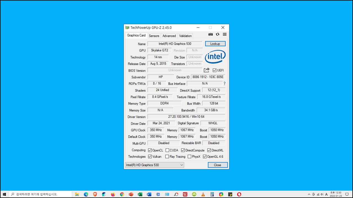This screenshot has height=198, width=353.
Task: Toggle the UEFI checkbox
Action: [215, 70]
